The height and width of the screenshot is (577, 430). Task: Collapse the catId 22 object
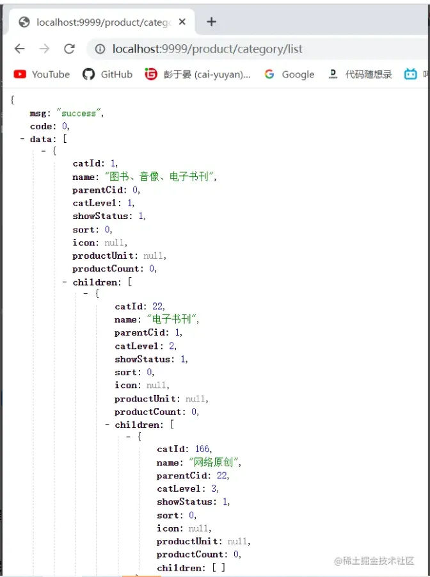click(x=86, y=293)
